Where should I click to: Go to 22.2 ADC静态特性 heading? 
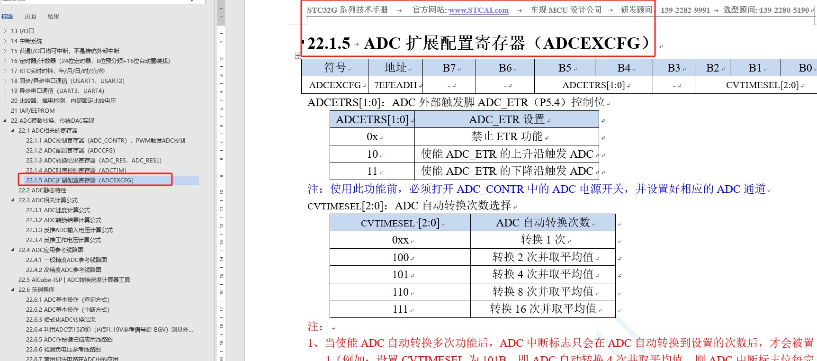(x=42, y=190)
